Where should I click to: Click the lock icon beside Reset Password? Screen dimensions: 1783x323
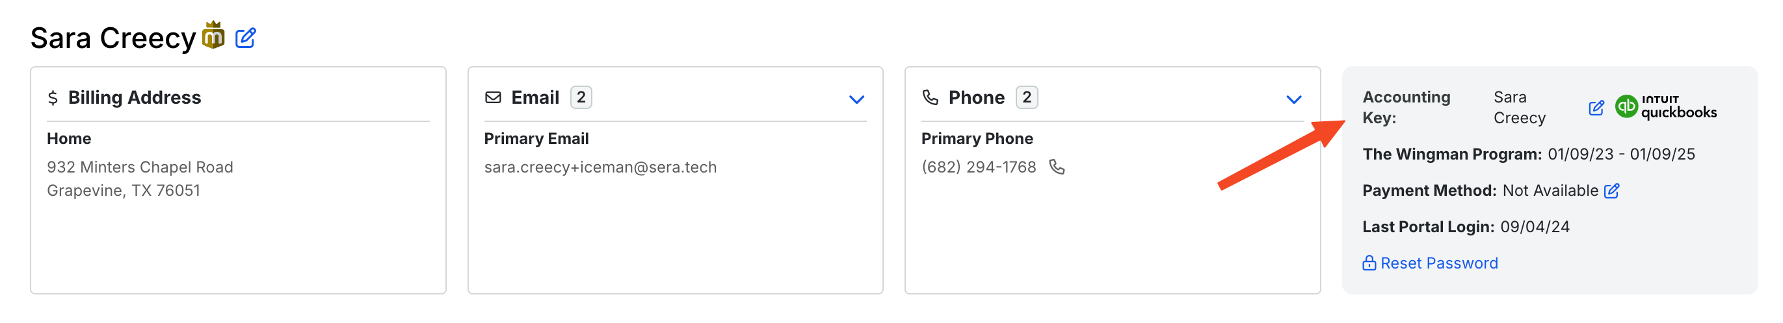click(1369, 263)
